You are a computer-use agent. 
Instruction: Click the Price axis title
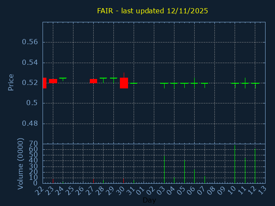pyautogui.click(x=11, y=82)
